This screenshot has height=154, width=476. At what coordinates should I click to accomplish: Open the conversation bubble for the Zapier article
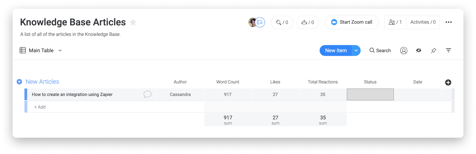pos(147,94)
